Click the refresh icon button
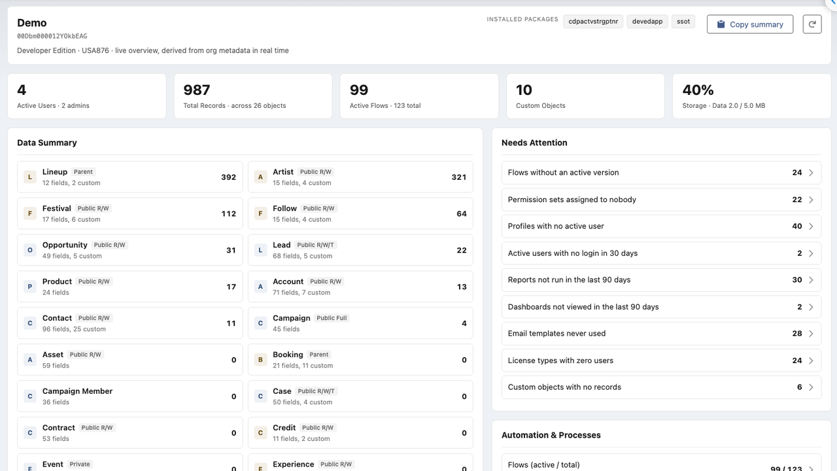This screenshot has width=837, height=471. point(812,24)
